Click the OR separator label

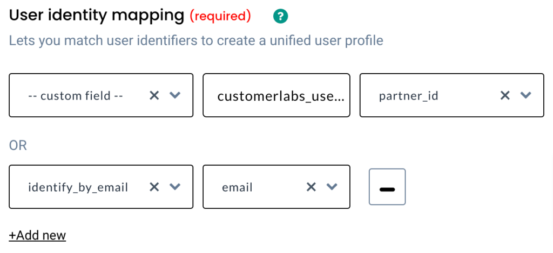(x=18, y=145)
